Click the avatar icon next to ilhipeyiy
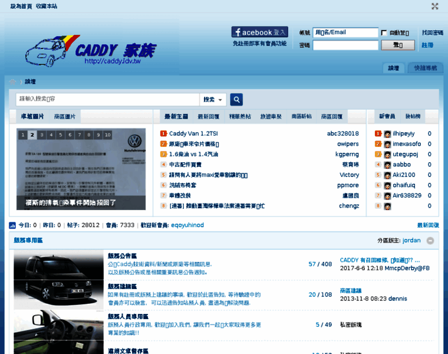The height and width of the screenshot is (354, 448). [387, 134]
